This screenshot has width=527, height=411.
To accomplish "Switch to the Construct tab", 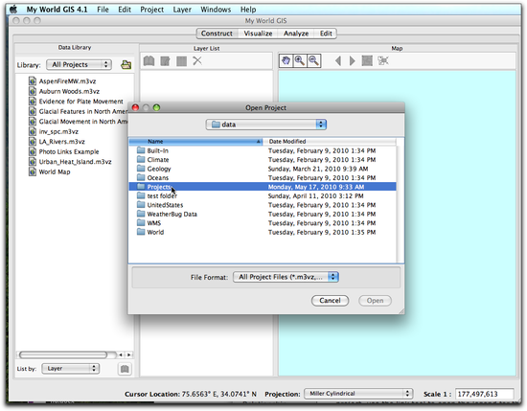I will point(217,34).
